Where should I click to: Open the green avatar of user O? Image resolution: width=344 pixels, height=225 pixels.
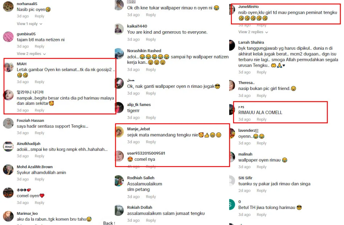tap(232, 205)
